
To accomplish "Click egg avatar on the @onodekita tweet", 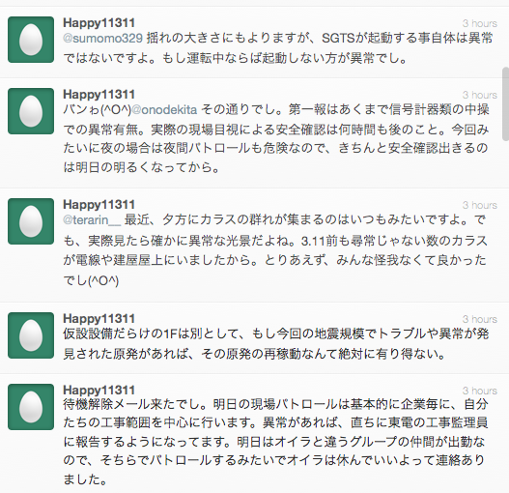I will click(31, 111).
